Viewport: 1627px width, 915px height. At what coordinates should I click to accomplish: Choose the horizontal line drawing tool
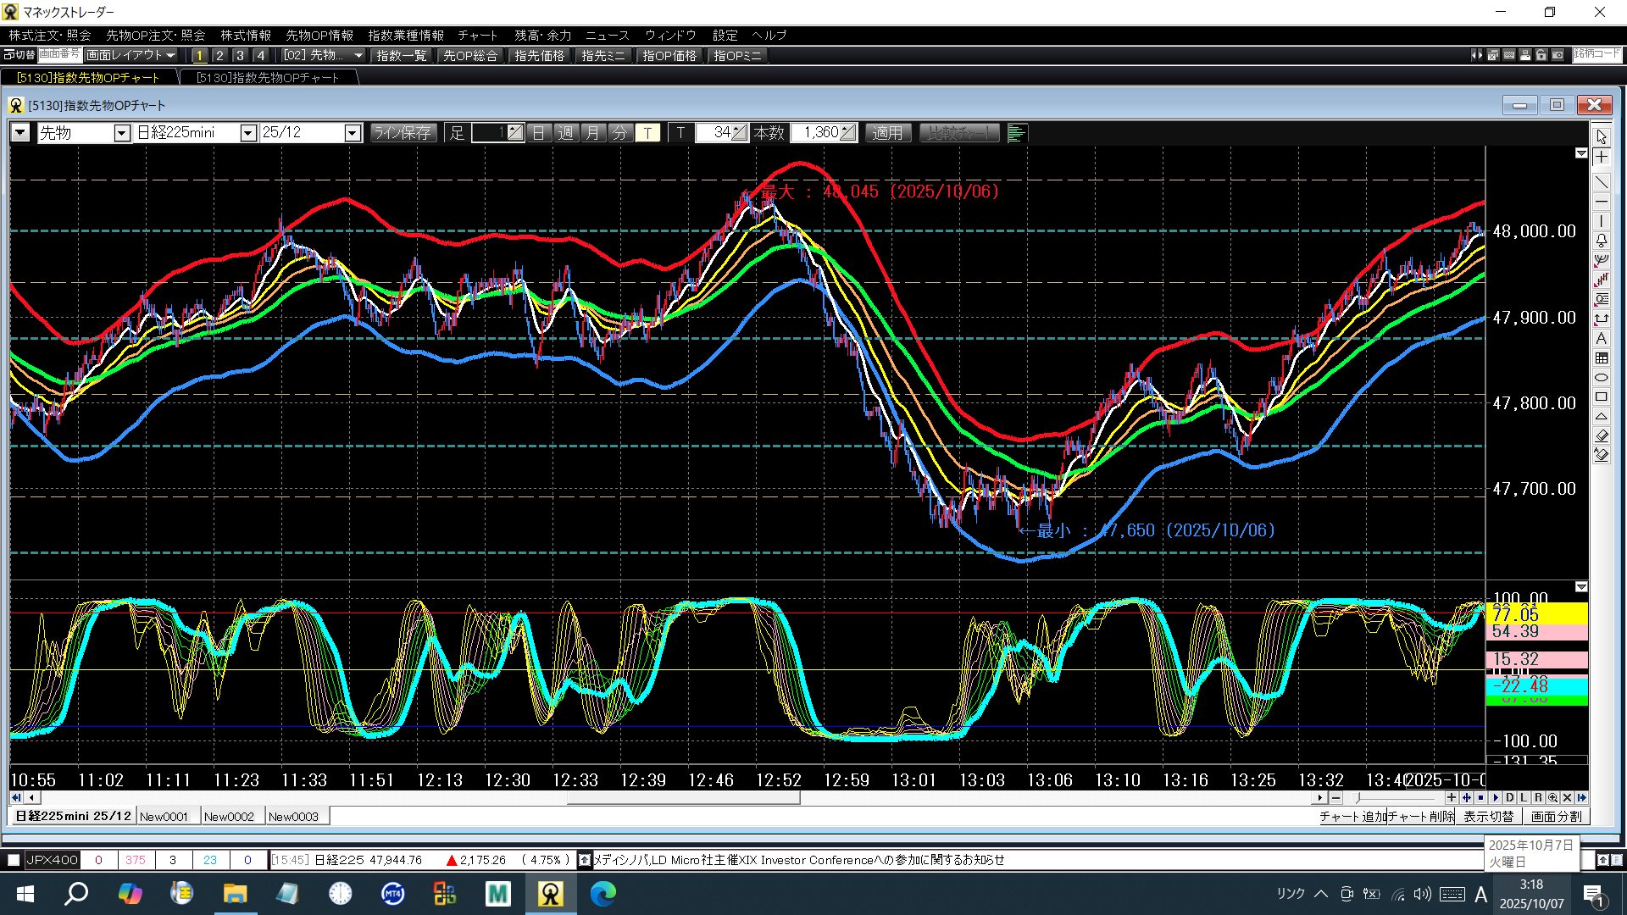[1601, 202]
